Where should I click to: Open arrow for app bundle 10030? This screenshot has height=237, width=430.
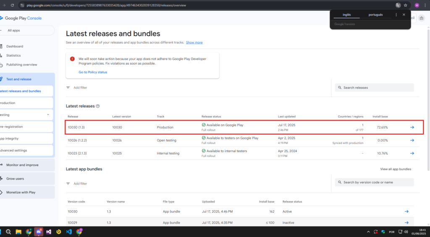(406, 211)
